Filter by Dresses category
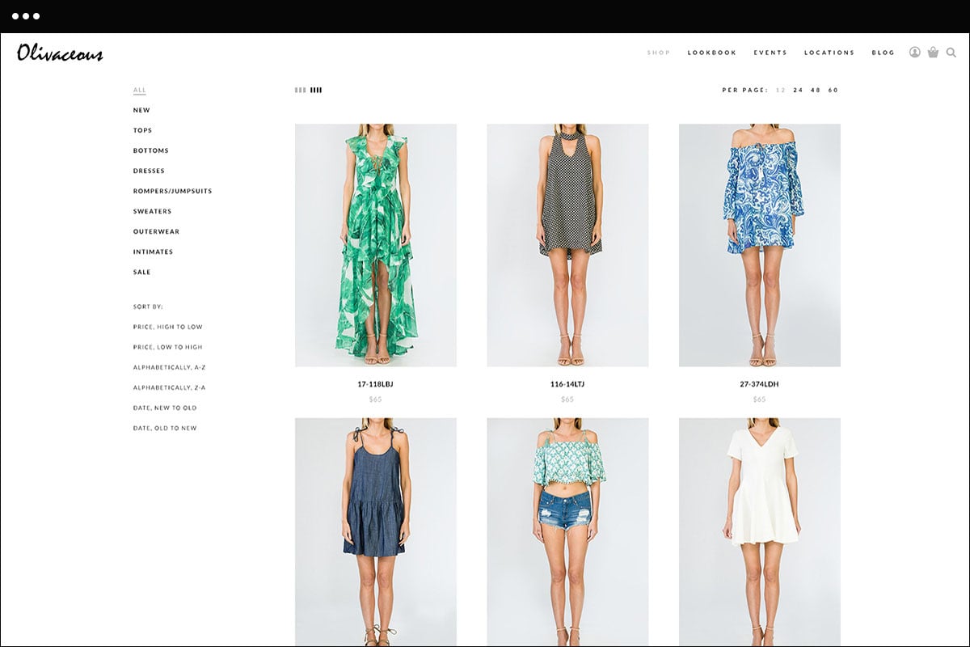970x647 pixels. (x=149, y=171)
